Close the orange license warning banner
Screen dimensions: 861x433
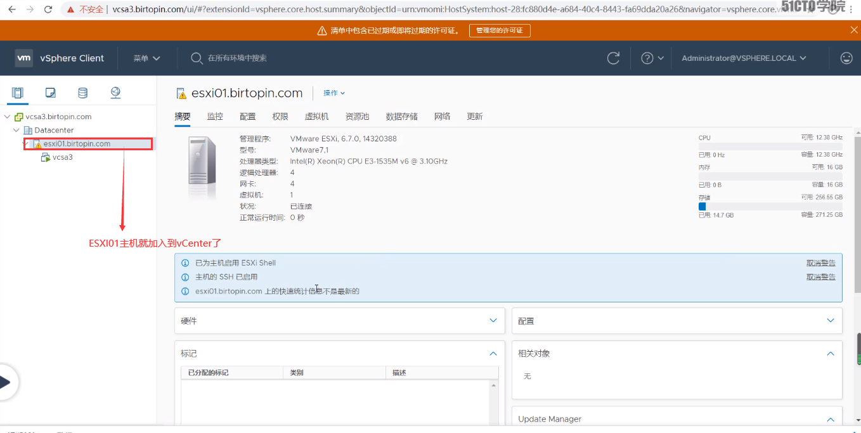coord(853,30)
